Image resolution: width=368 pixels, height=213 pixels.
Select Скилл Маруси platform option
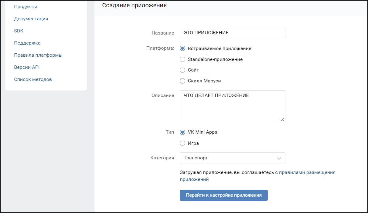[x=182, y=81]
